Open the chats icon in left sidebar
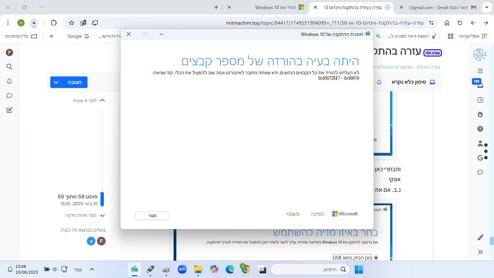The height and width of the screenshot is (278, 494). [x=9, y=96]
